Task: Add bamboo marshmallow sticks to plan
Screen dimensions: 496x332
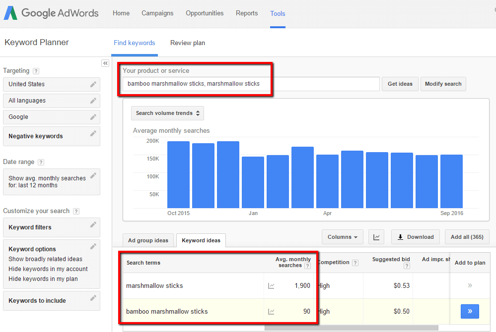Action: [x=470, y=312]
